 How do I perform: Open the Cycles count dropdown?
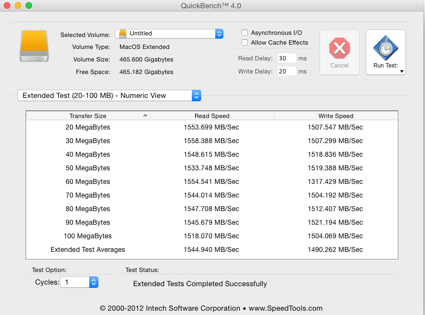(x=79, y=282)
